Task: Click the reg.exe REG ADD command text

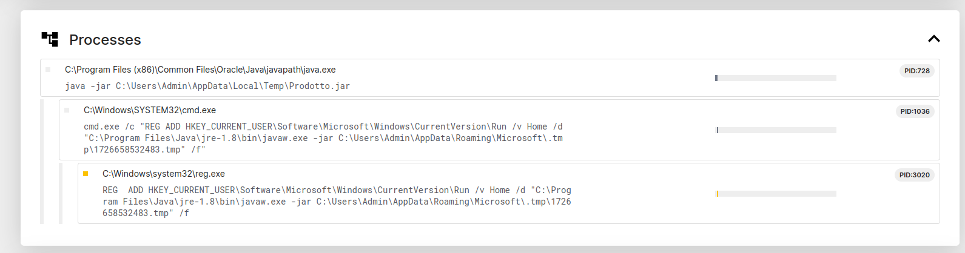Action: coord(337,202)
